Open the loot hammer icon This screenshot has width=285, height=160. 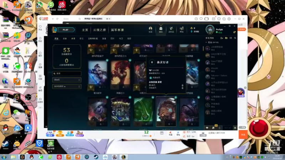[x=171, y=30]
